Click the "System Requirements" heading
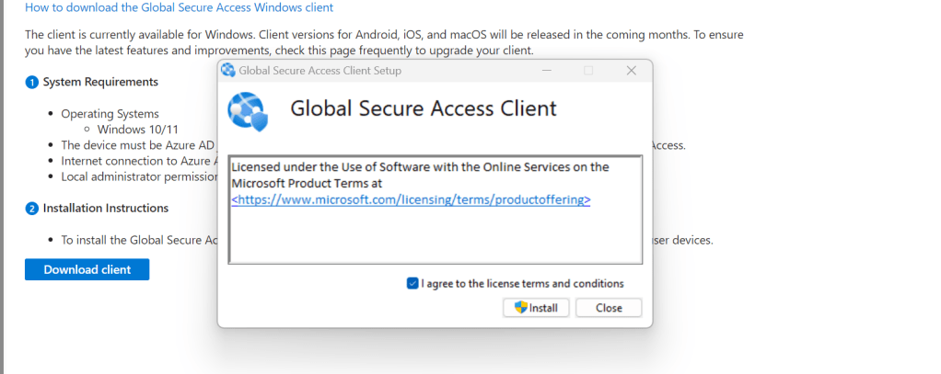The width and height of the screenshot is (941, 374). [x=100, y=83]
